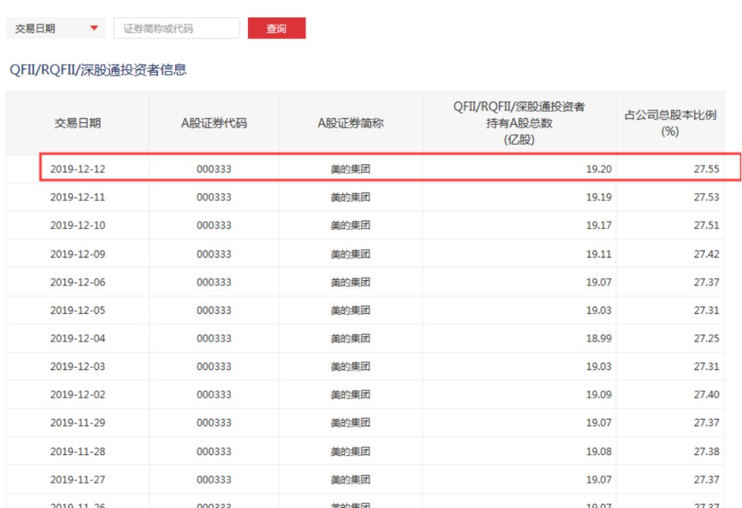Click the QFII/RQFII/深股通投资者信息 section heading
Screen dimensions: 742x508
[95, 69]
